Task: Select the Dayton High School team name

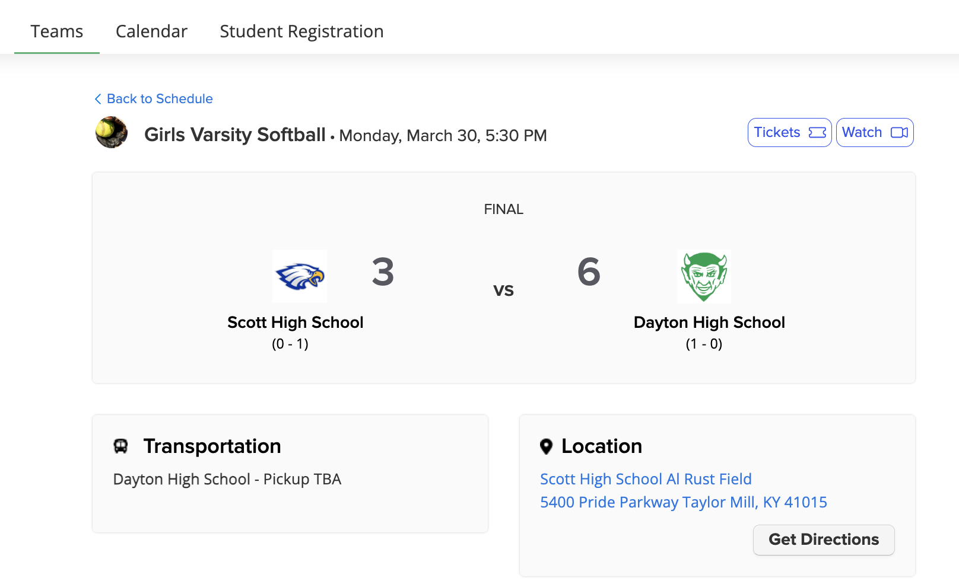Action: (709, 323)
